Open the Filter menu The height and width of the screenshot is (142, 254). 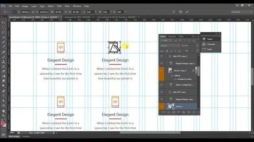click(59, 6)
